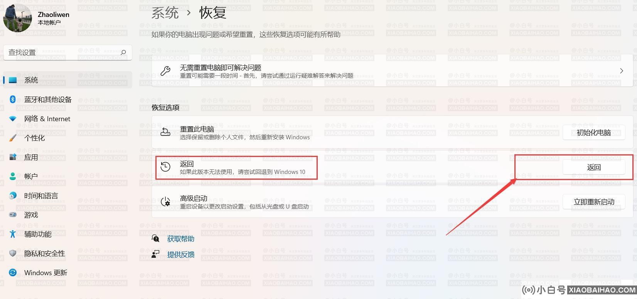Click the 个性化 paintbrush icon
The image size is (637, 299).
coord(13,138)
